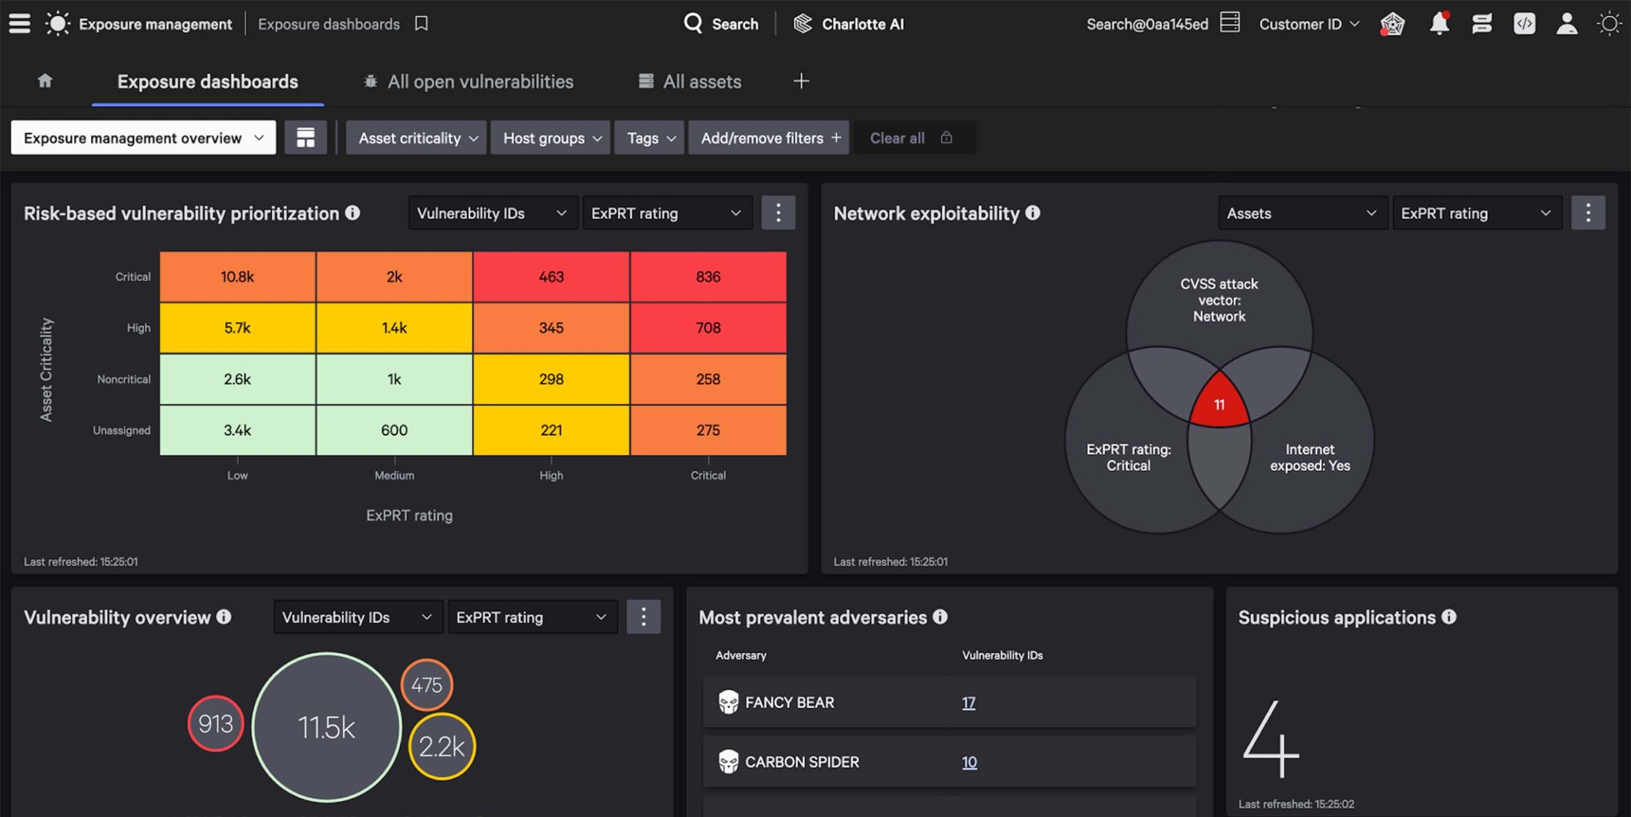1631x817 pixels.
Task: Open kebab menu on Network exploitability panel
Action: (1588, 213)
